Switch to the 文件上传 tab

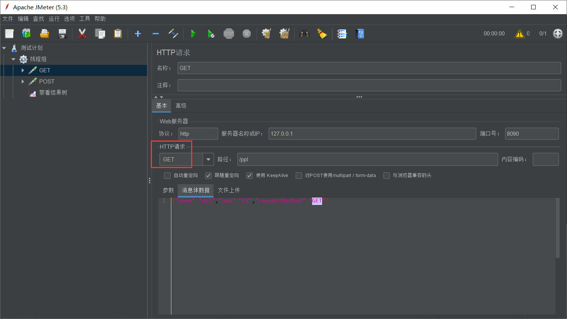tap(229, 190)
